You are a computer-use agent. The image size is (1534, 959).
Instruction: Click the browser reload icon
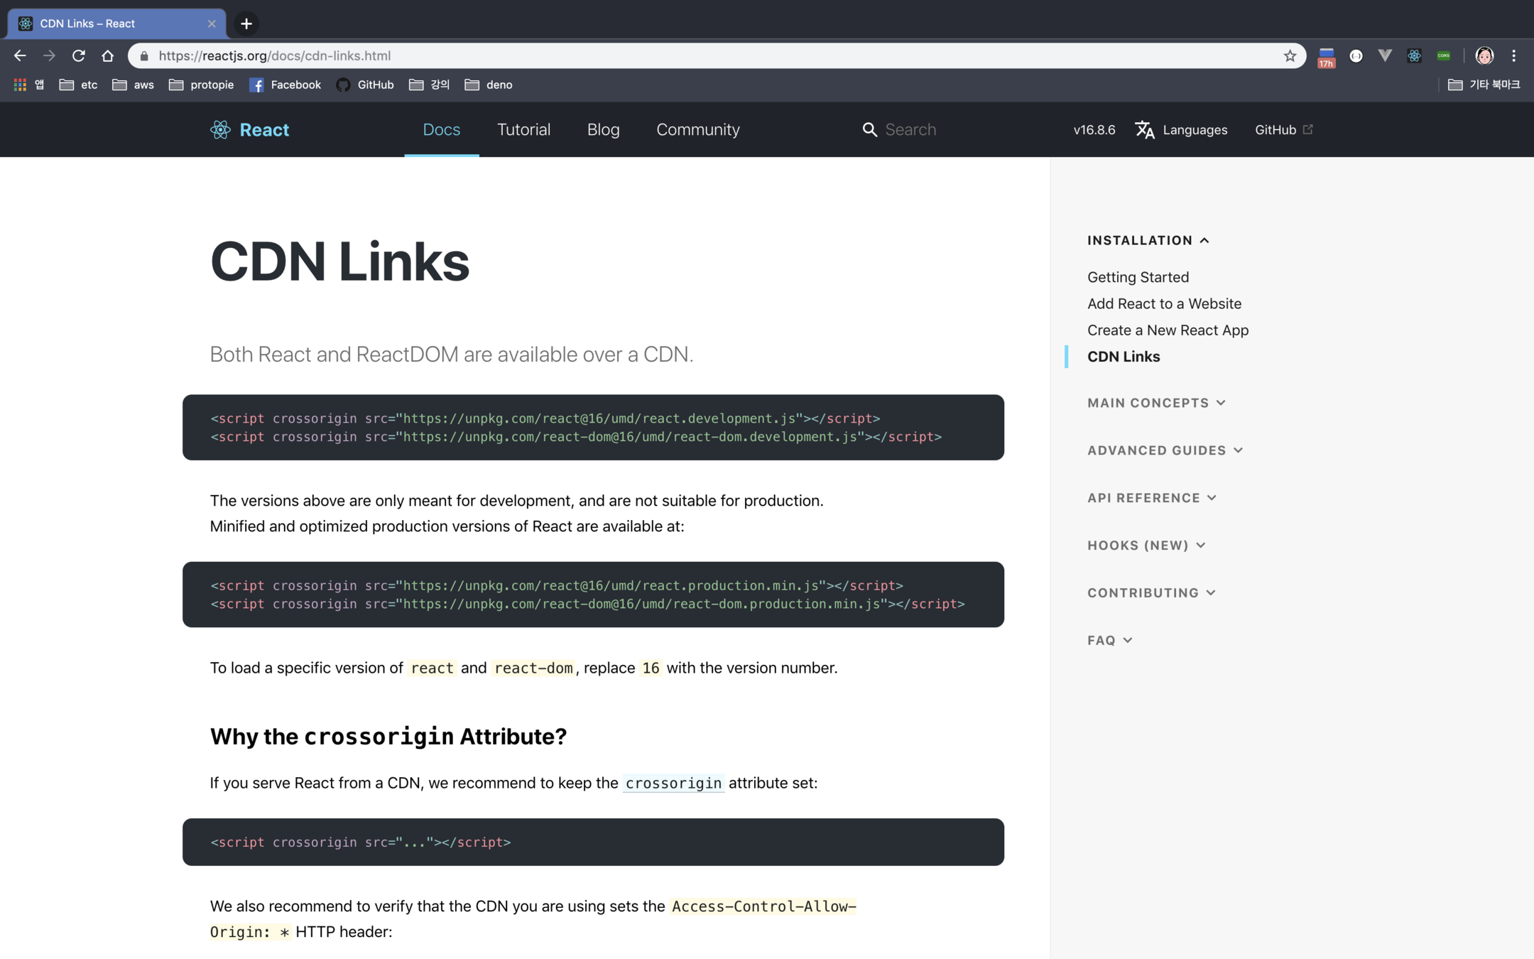[x=79, y=55]
